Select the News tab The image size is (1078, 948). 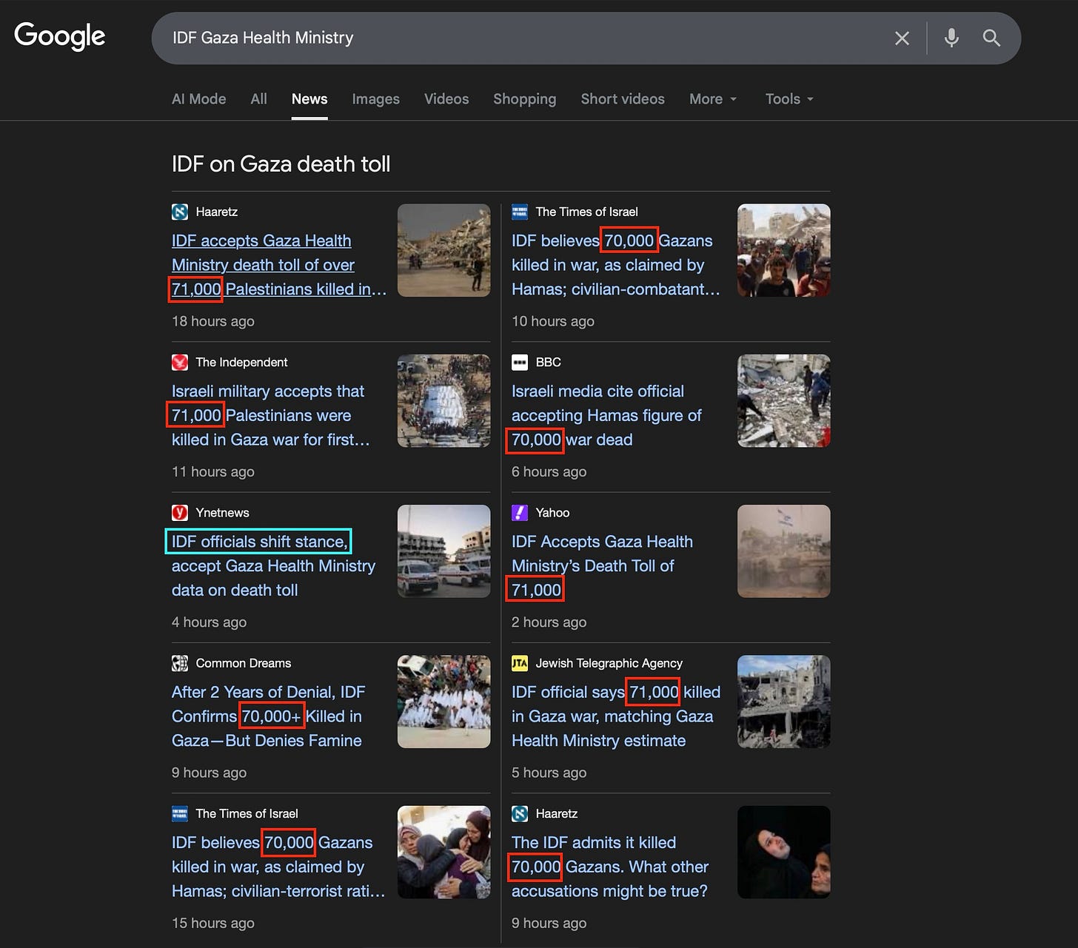click(309, 99)
